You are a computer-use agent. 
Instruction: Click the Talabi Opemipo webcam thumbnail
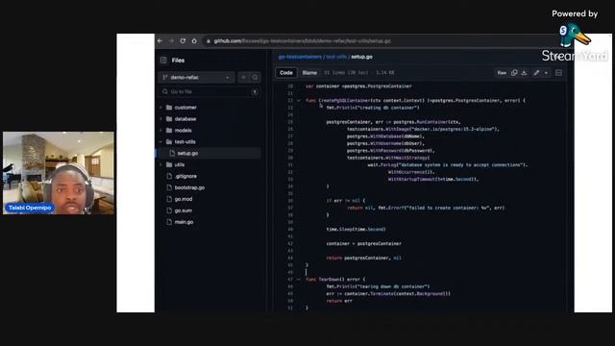pos(59,173)
